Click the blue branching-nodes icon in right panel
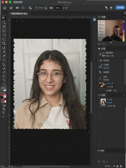126x168 pixels. [x=100, y=66]
